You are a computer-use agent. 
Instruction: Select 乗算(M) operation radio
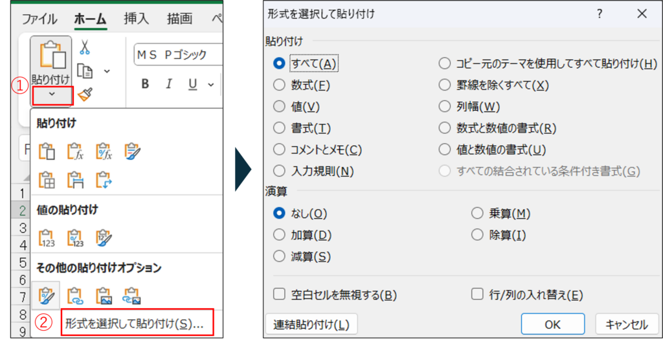click(x=477, y=213)
